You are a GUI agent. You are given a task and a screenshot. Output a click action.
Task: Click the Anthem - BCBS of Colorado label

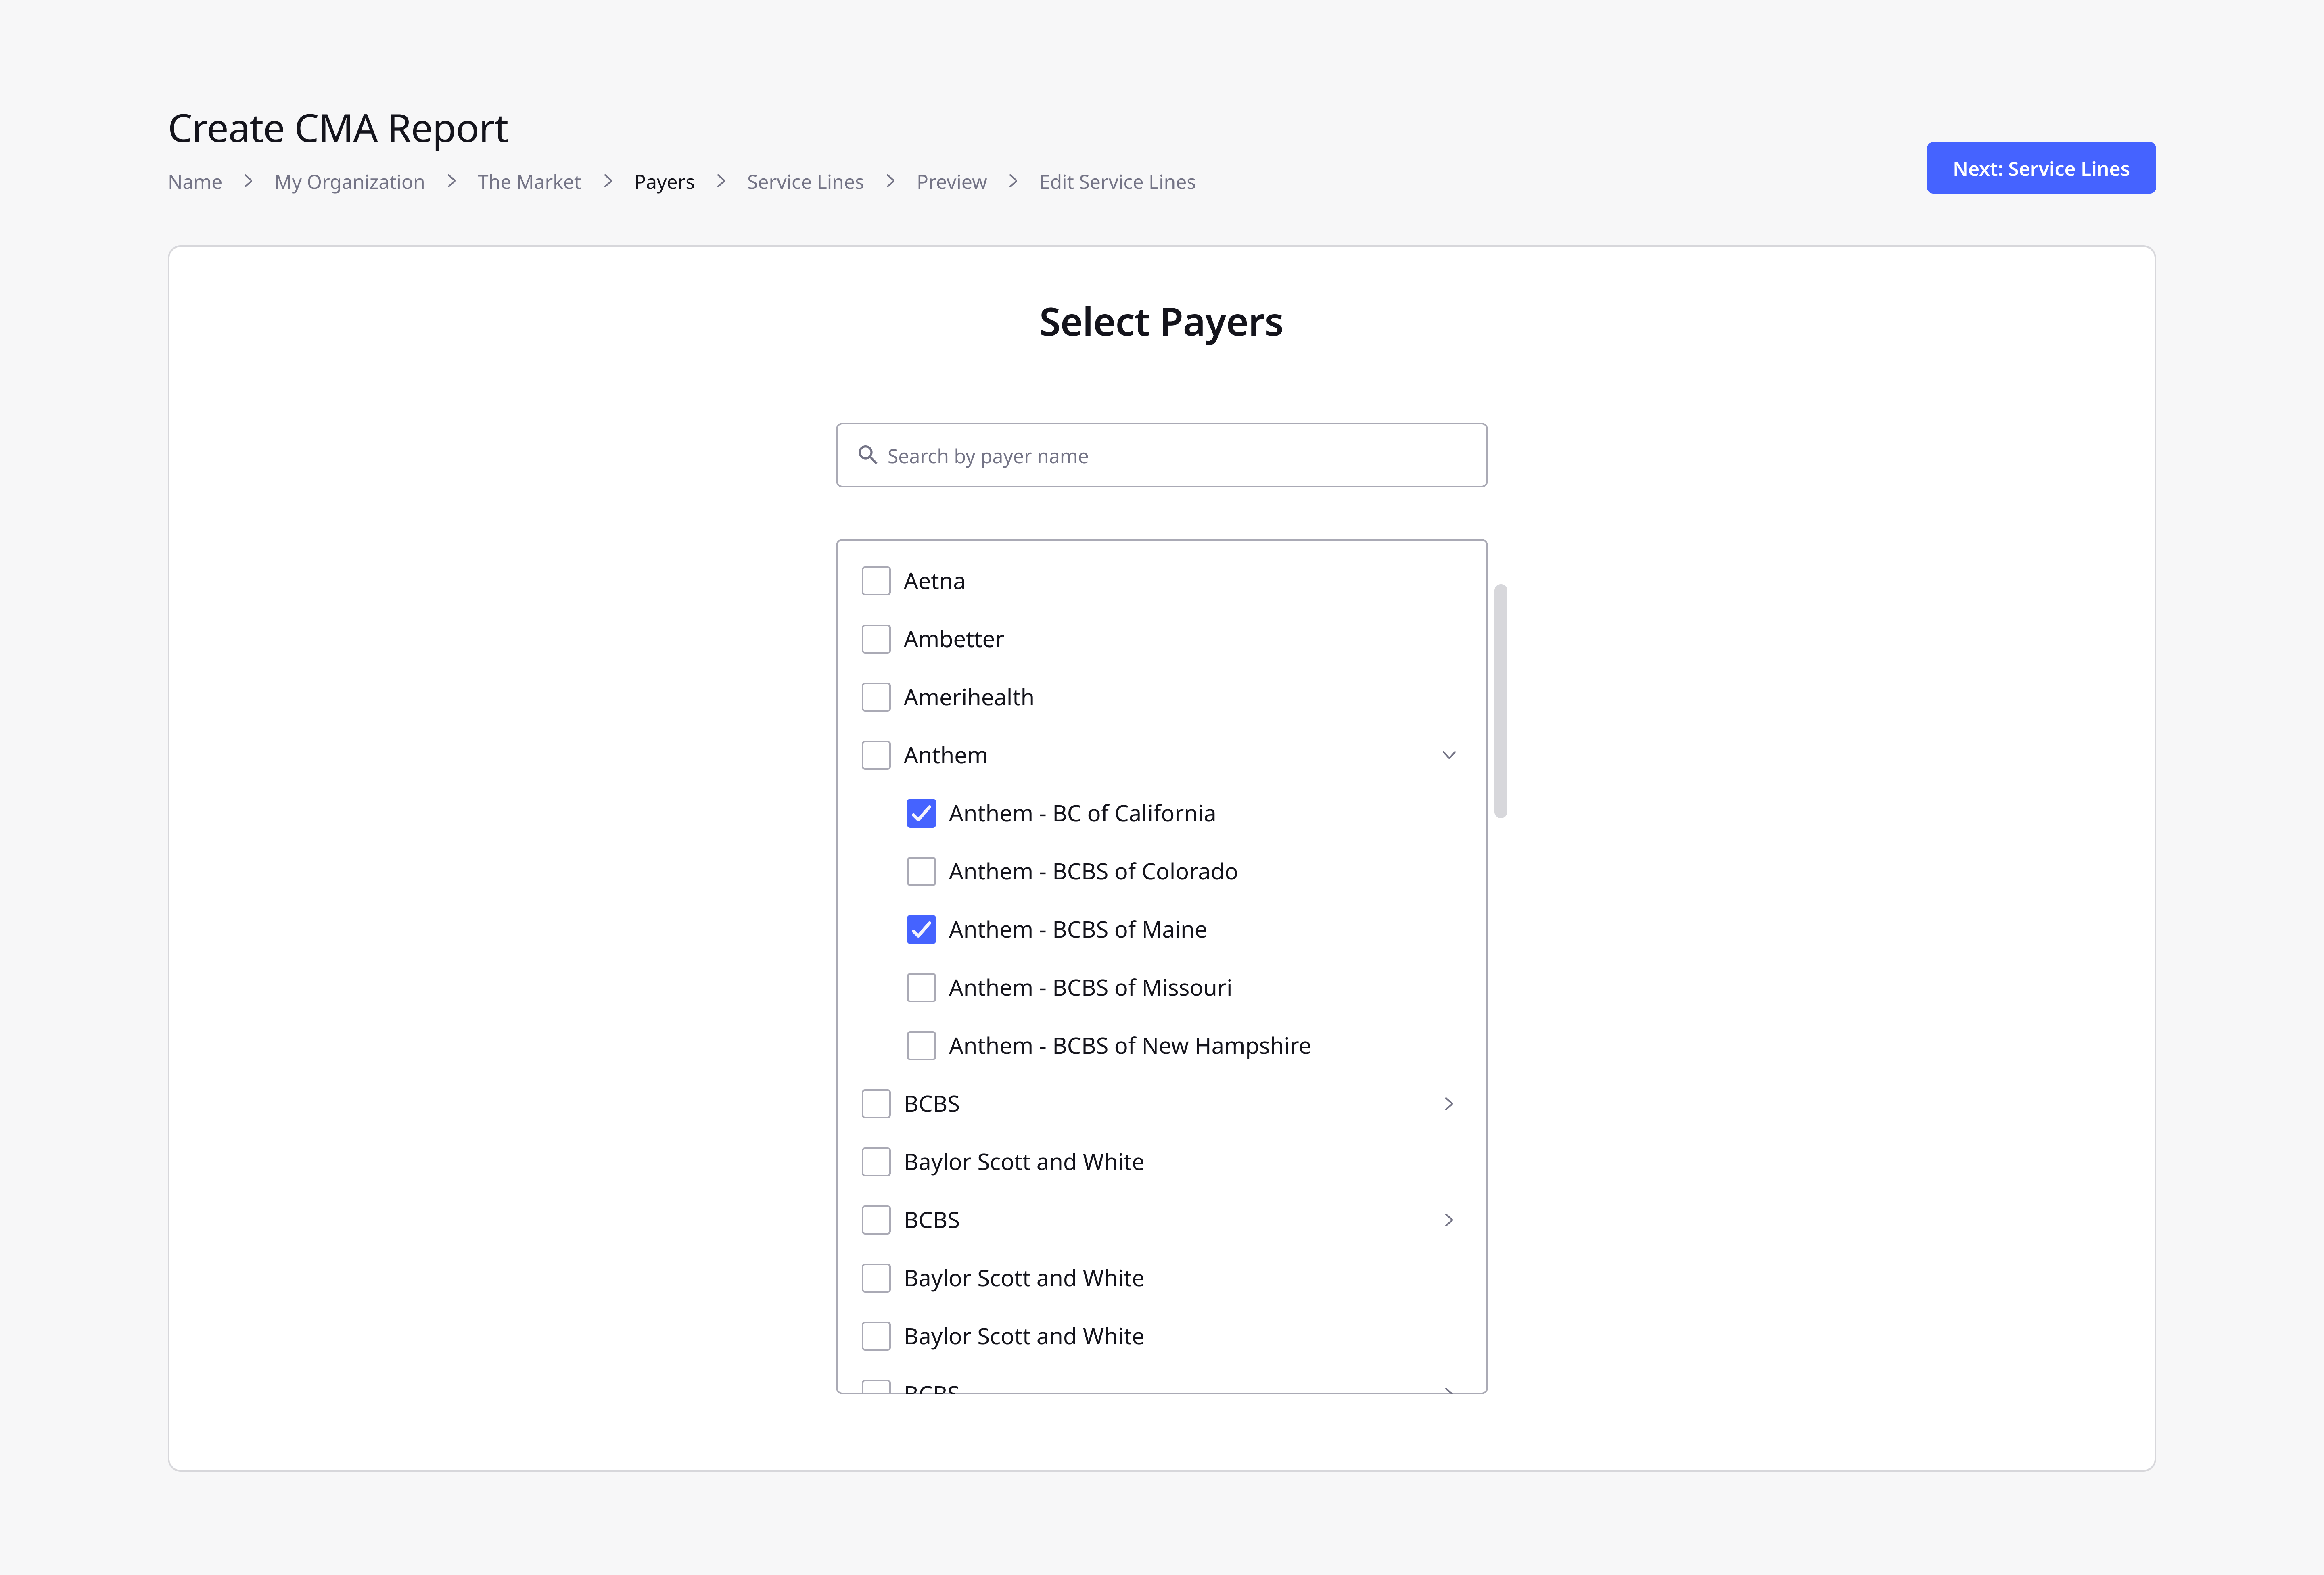[1093, 871]
